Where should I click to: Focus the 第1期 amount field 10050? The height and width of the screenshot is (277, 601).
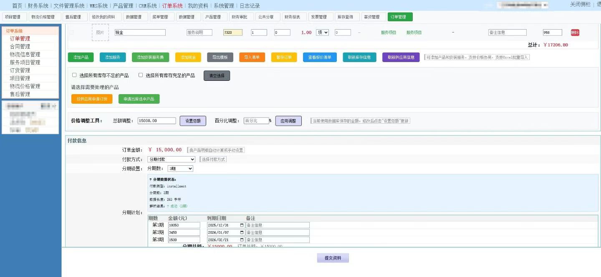click(184, 225)
